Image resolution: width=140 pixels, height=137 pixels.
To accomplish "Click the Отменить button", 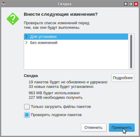I will click(x=94, y=128).
